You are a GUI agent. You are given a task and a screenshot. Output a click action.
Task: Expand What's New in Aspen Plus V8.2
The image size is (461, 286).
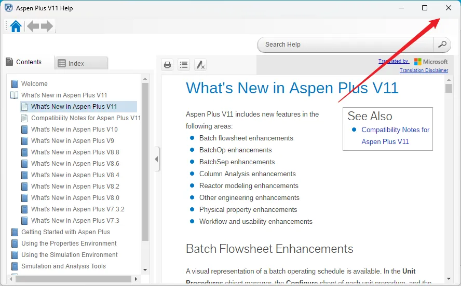[75, 187]
